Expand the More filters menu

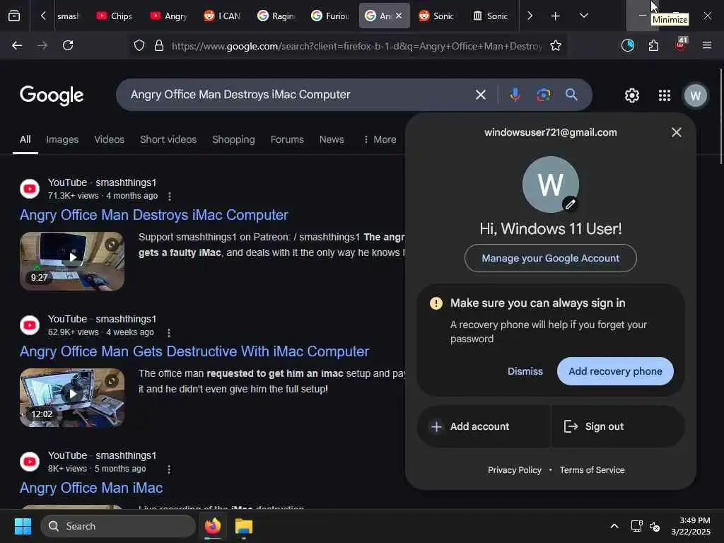pos(380,139)
